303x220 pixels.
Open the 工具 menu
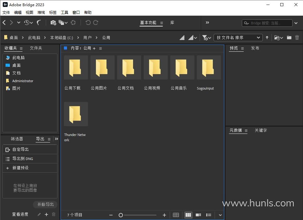[65, 12]
